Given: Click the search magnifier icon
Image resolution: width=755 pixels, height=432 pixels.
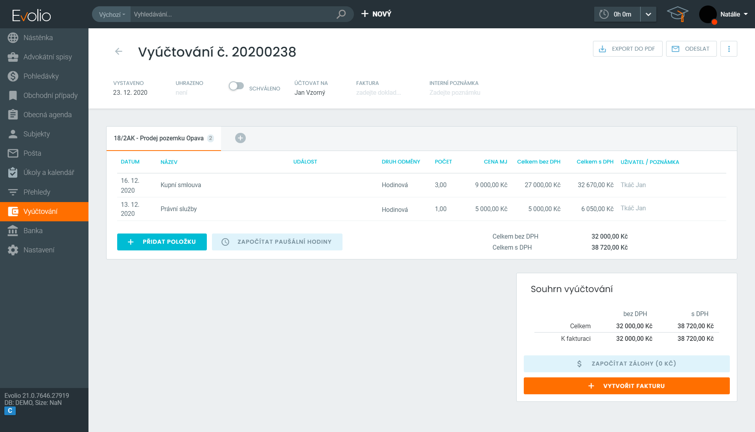Looking at the screenshot, I should coord(341,14).
